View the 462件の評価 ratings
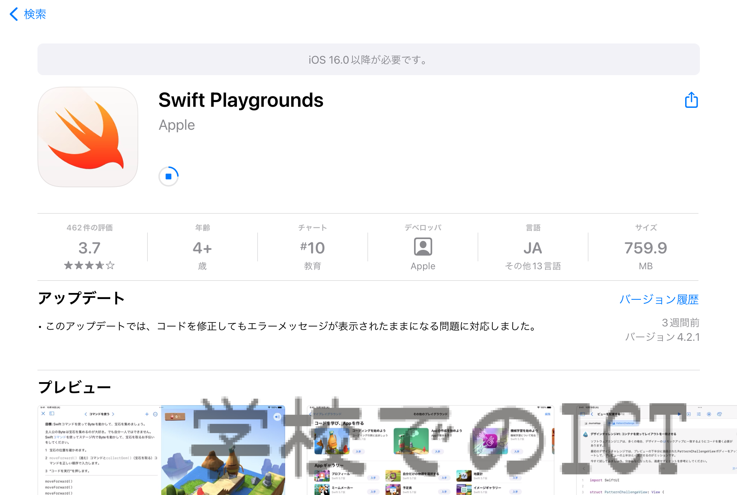The width and height of the screenshot is (737, 495). (90, 228)
